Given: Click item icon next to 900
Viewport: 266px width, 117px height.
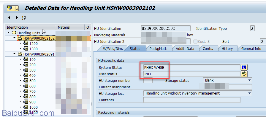Looking at the screenshot, I should pyautogui.click(x=26, y=102).
